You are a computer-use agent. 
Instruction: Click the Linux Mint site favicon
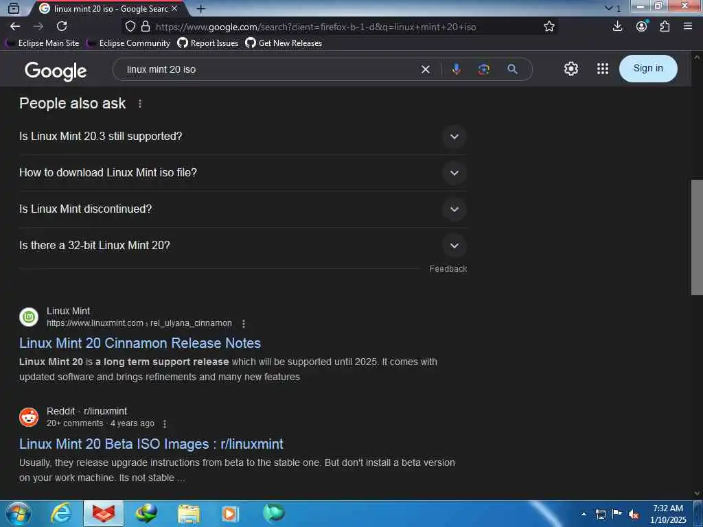(29, 317)
